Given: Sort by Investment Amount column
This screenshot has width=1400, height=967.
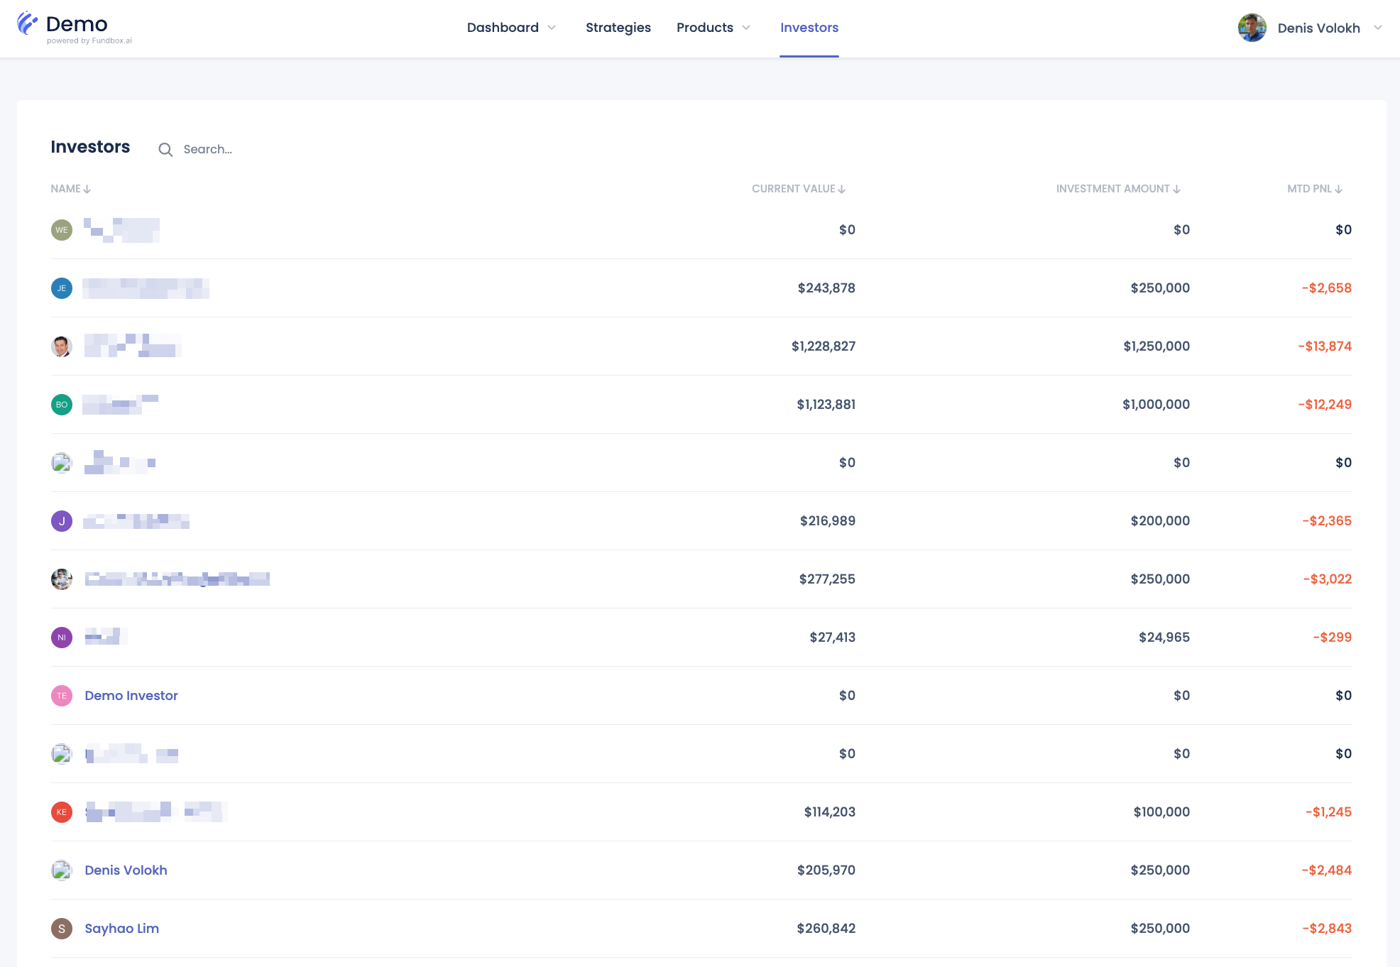Looking at the screenshot, I should click(x=1118, y=189).
